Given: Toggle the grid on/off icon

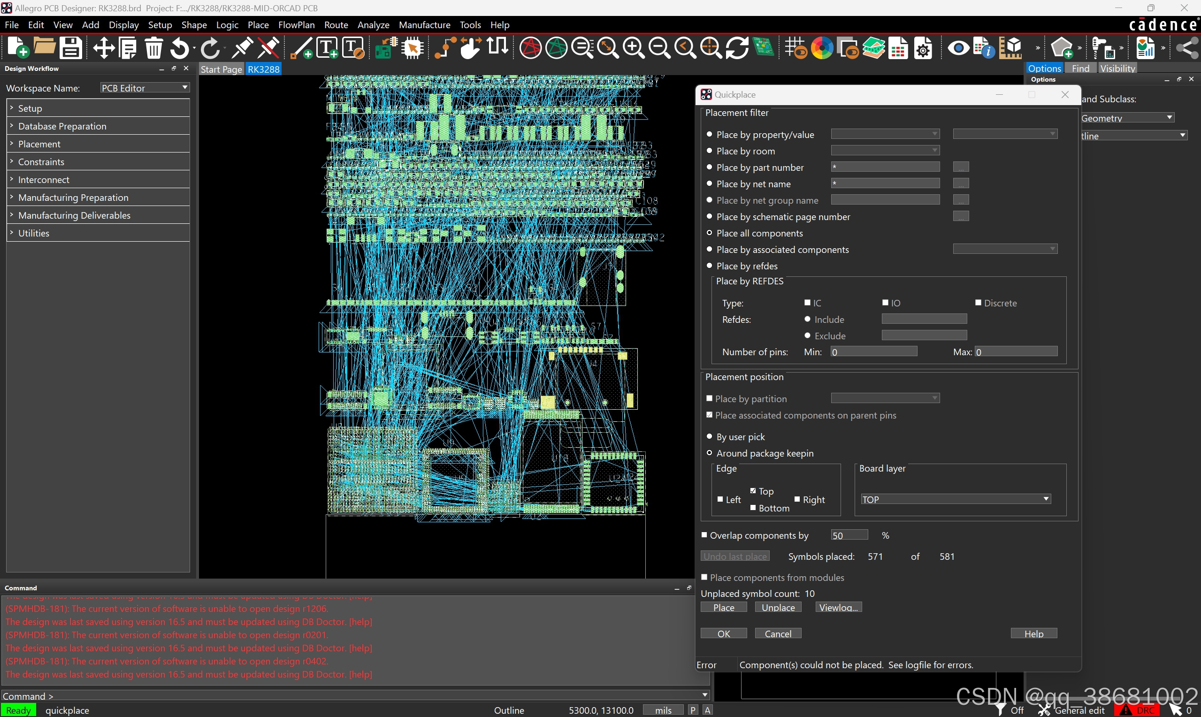Looking at the screenshot, I should [x=795, y=48].
